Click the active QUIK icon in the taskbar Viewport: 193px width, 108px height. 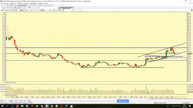47,106
